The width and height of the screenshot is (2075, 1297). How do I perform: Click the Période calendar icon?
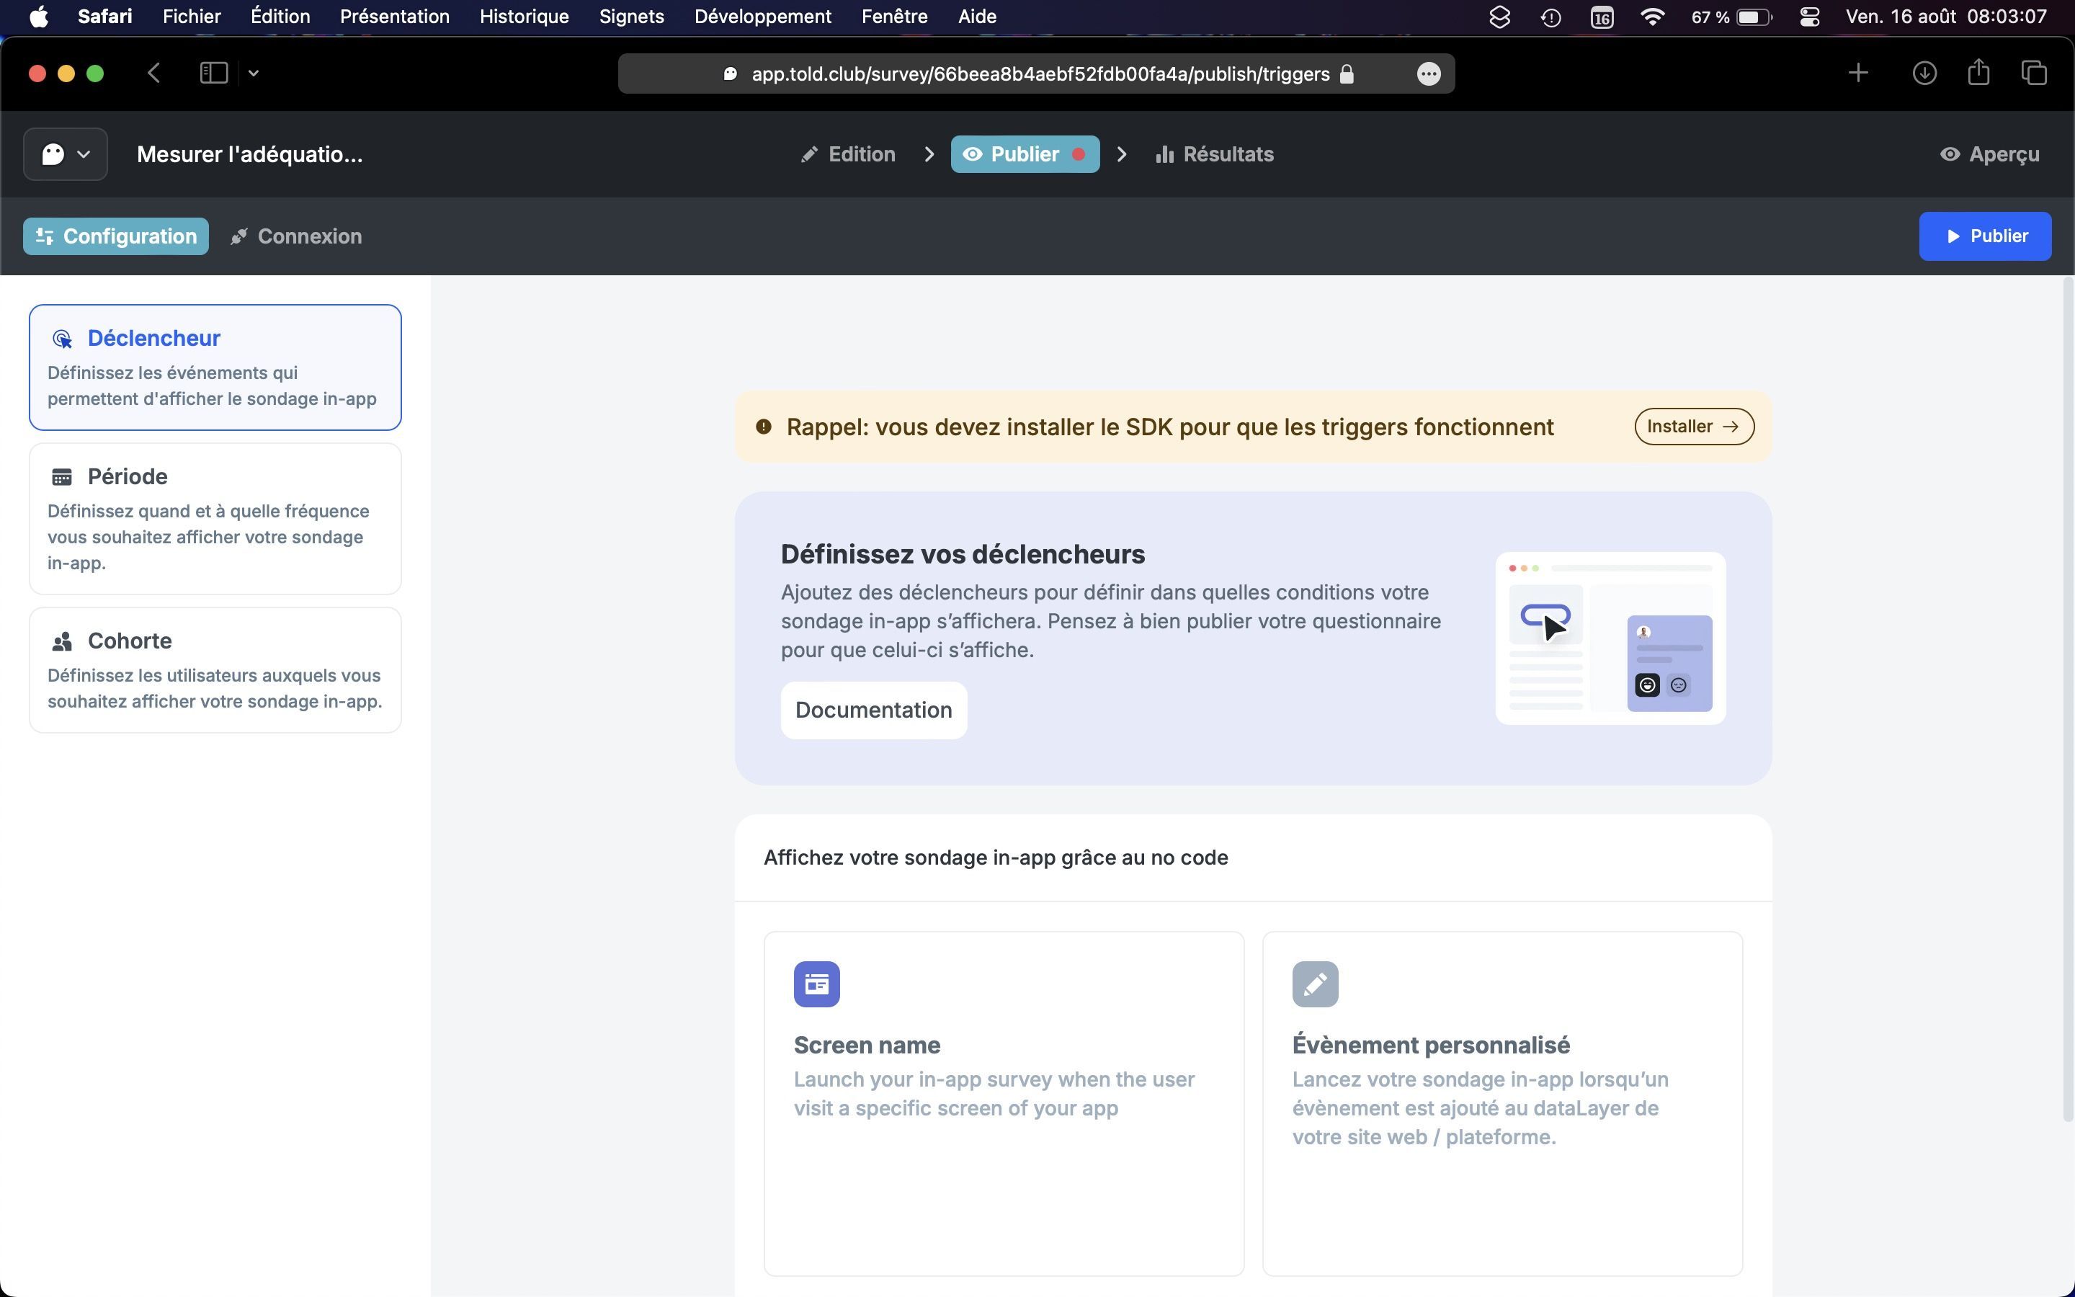coord(62,477)
